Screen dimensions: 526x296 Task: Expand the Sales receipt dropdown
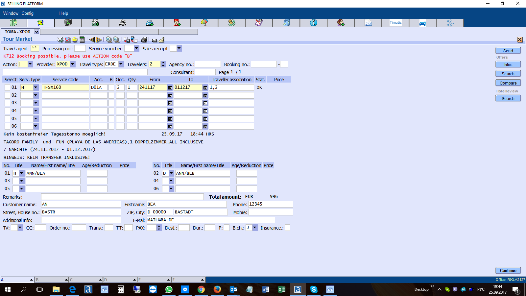coord(179,49)
